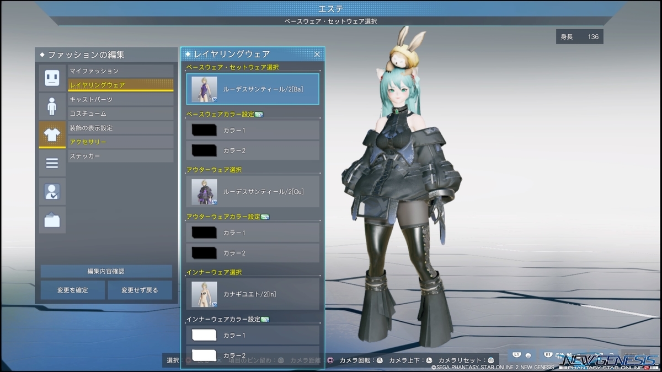Open コスチューム menu item

click(120, 114)
